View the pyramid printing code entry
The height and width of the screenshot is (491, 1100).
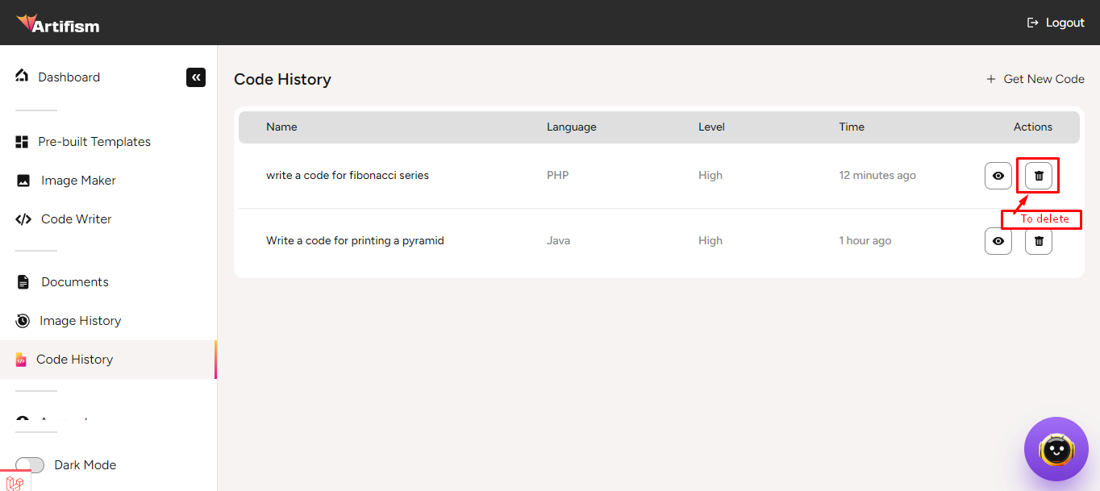[998, 241]
